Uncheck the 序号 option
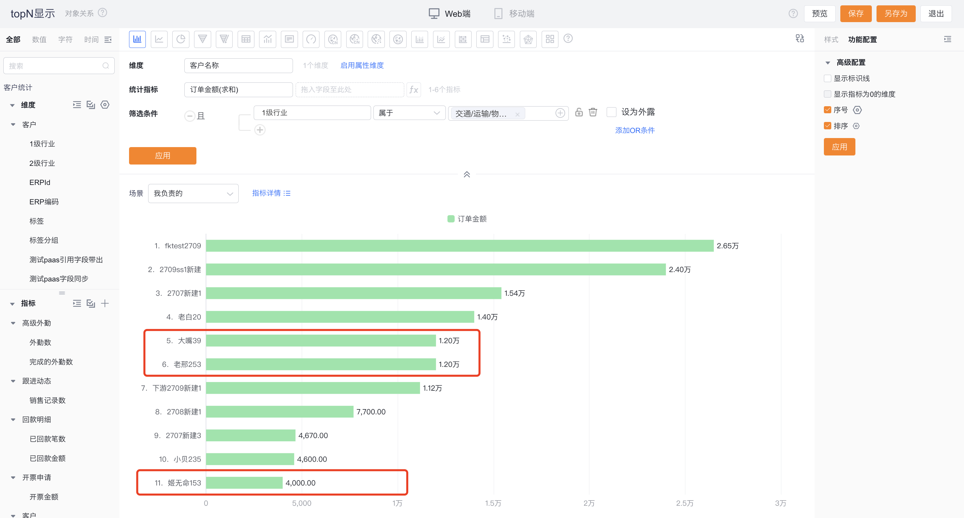 pos(827,110)
